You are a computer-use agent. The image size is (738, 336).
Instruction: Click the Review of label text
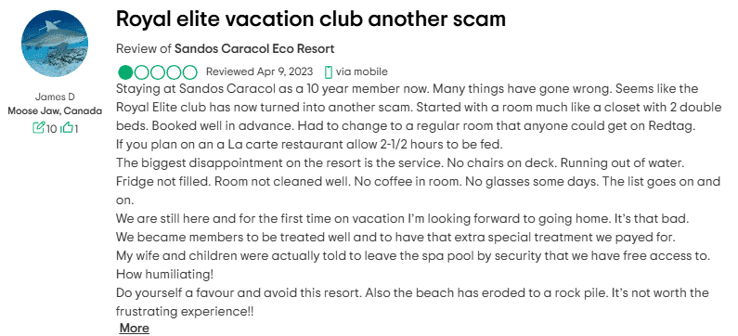[144, 49]
